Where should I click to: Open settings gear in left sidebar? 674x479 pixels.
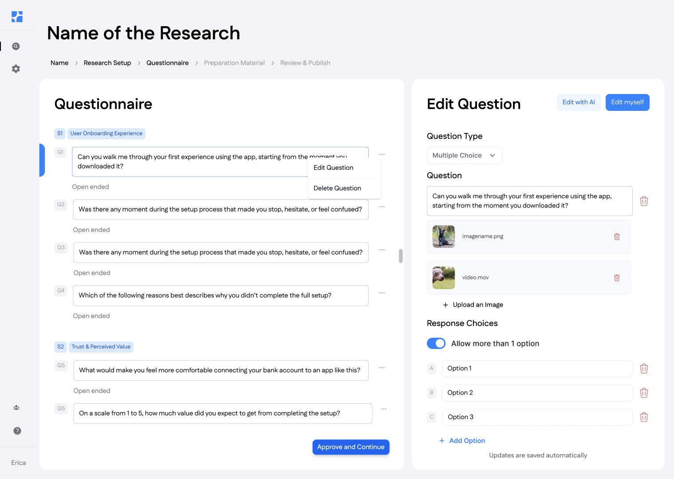[x=16, y=69]
